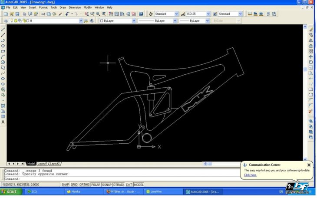Viewport: 317px width, 198px height.
Task: Click the Plot (print) icon
Action: tap(24, 14)
